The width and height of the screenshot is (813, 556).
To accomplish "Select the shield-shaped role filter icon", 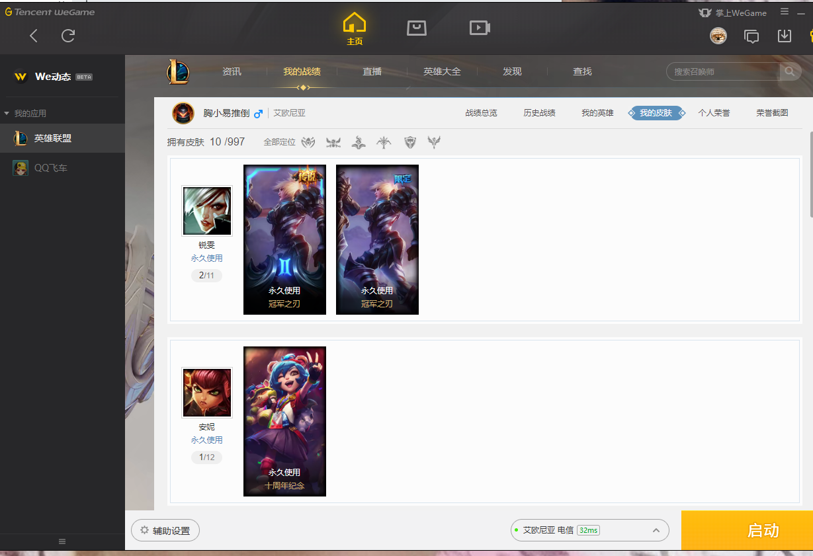I will click(410, 141).
